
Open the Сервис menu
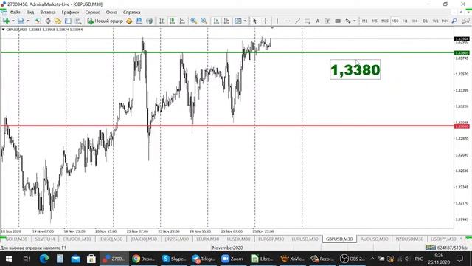click(x=92, y=13)
